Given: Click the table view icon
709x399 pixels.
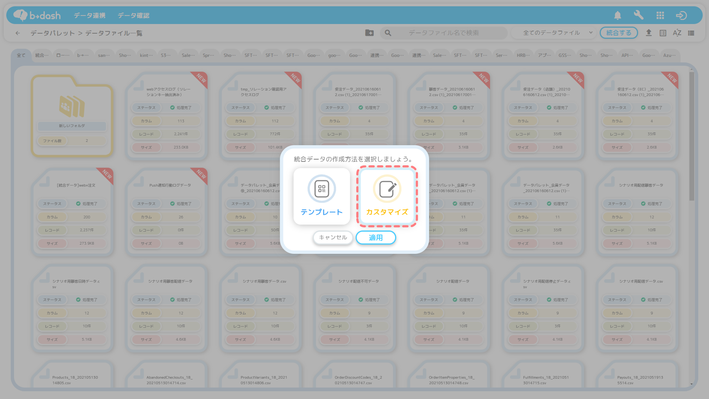Looking at the screenshot, I should (x=663, y=33).
